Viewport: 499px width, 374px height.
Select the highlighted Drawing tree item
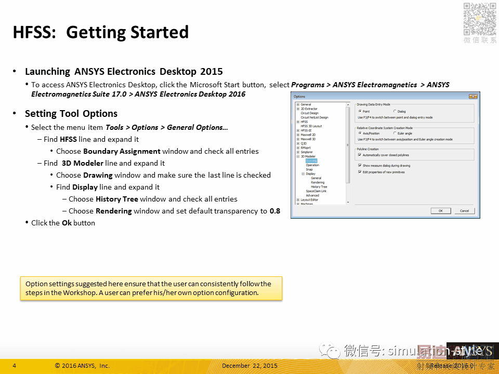[311, 161]
